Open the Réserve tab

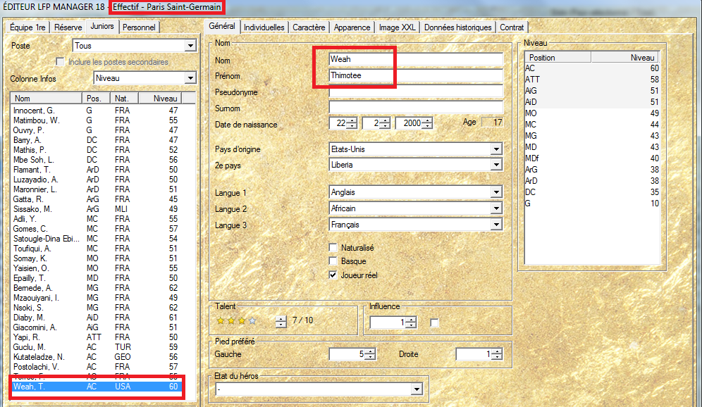tap(68, 27)
